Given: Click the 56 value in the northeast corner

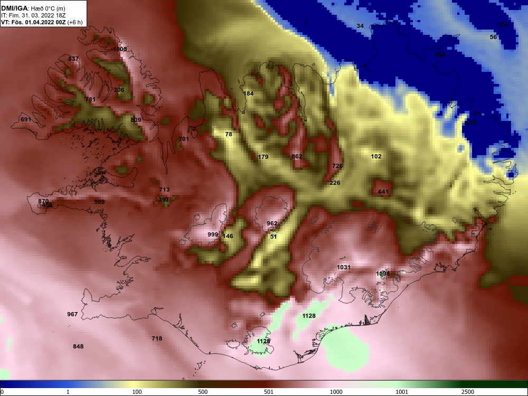Looking at the screenshot, I should point(493,37).
